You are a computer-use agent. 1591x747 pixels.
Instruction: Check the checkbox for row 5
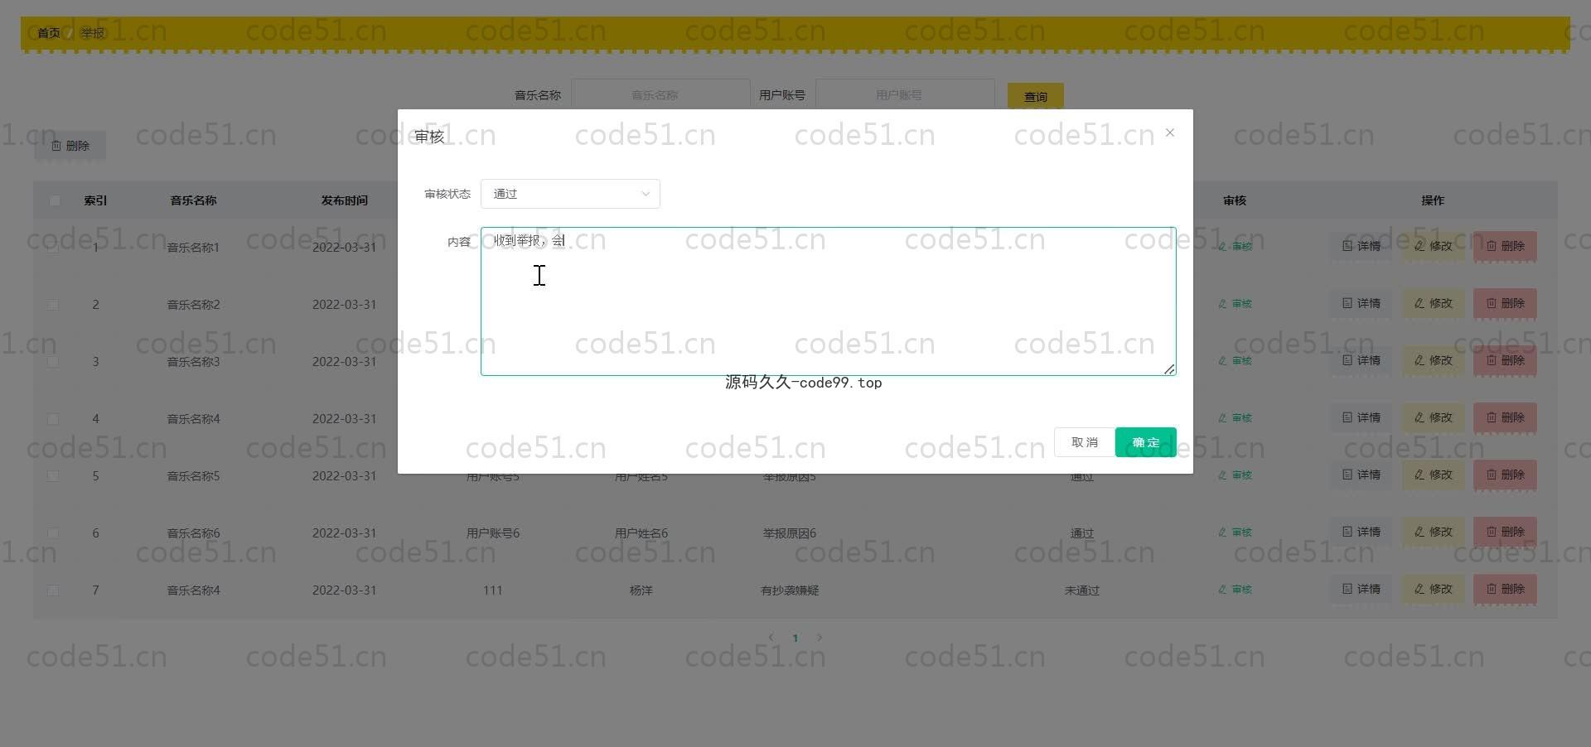[x=53, y=476]
